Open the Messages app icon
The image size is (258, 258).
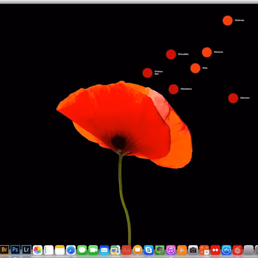[x=82, y=250]
